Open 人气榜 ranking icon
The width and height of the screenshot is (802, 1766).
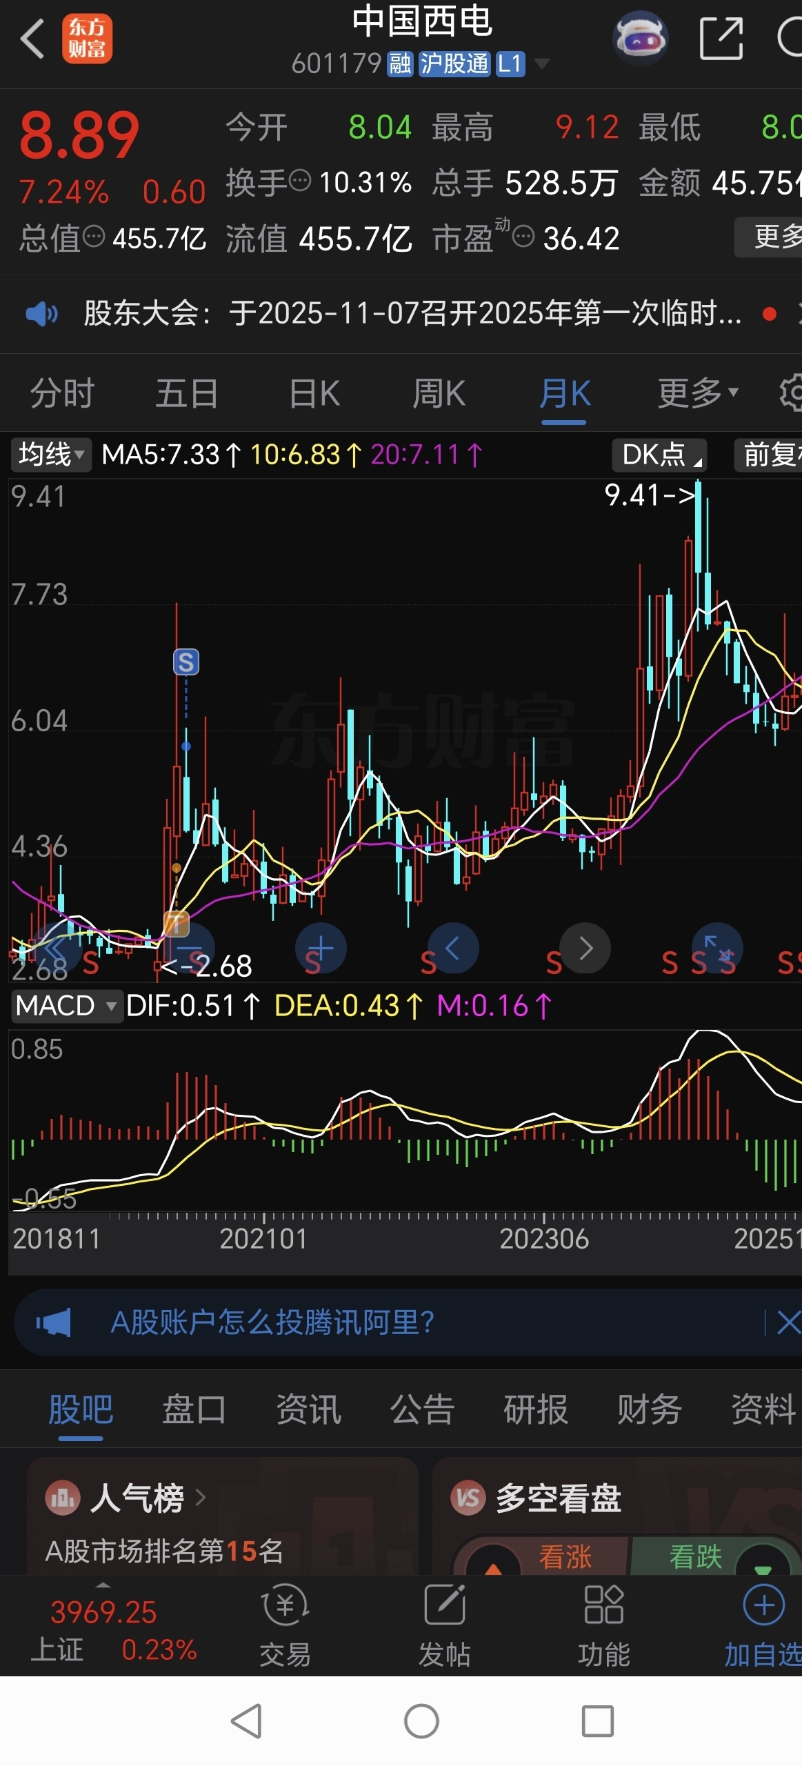pos(62,1498)
